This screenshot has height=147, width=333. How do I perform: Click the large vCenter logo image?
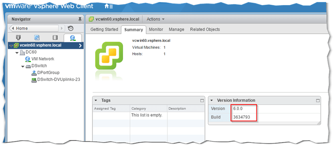109,55
